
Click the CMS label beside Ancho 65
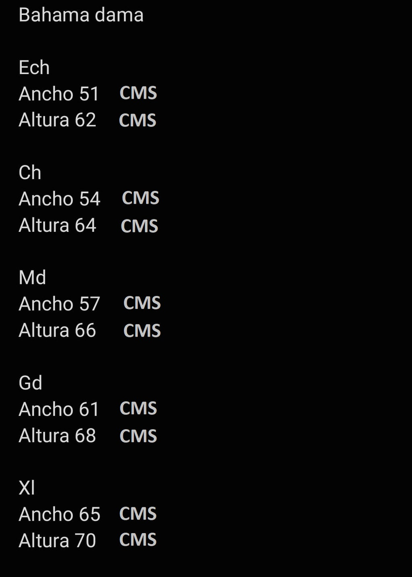(x=138, y=514)
